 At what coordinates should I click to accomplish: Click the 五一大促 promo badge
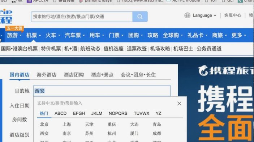tap(14, 28)
